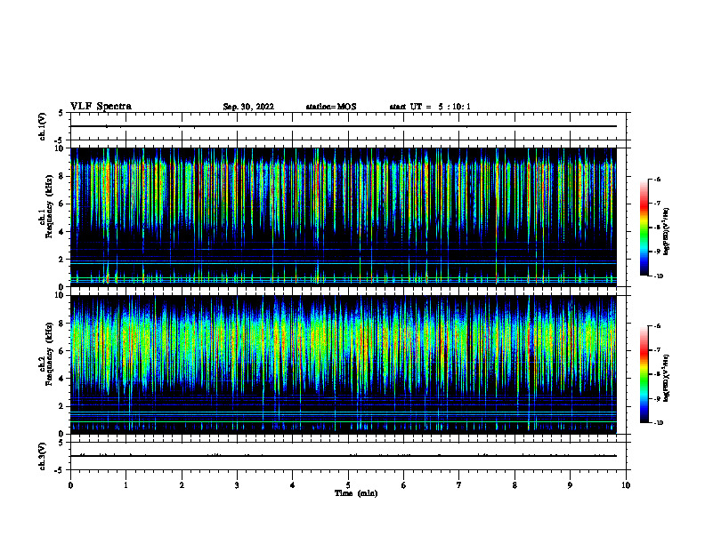Screen dimensions: 705x544
Task: Click time axis tick label "9"
Action: click(x=570, y=485)
